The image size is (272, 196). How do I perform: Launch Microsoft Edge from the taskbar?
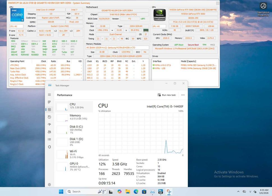[136, 192]
